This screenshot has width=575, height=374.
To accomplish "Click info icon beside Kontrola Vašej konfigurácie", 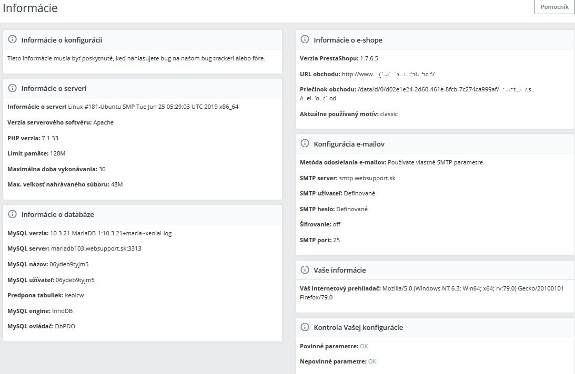I will click(x=305, y=327).
